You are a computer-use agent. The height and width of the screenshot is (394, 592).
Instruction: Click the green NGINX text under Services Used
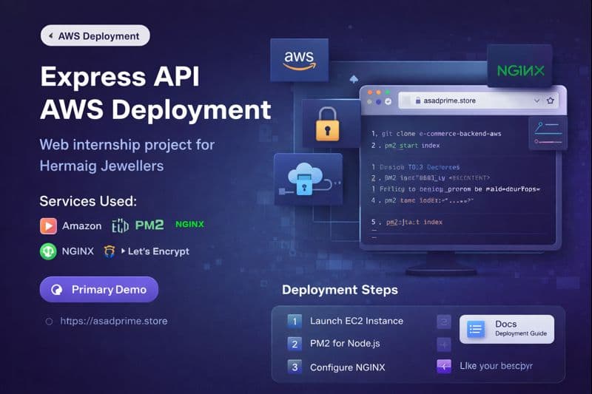(x=189, y=224)
